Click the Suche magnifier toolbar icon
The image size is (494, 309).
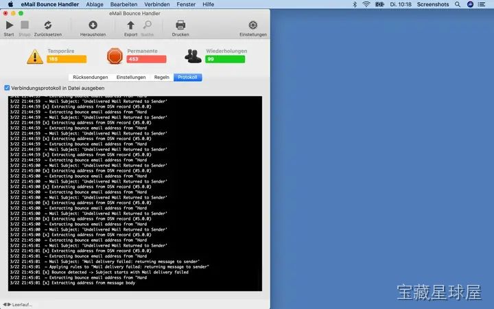click(147, 25)
